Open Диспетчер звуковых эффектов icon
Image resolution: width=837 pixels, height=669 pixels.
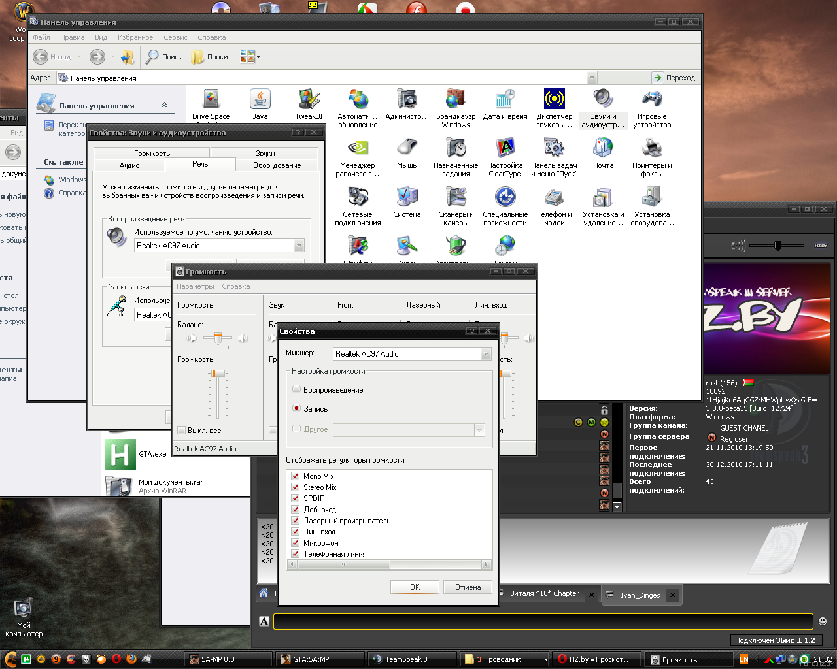point(555,108)
